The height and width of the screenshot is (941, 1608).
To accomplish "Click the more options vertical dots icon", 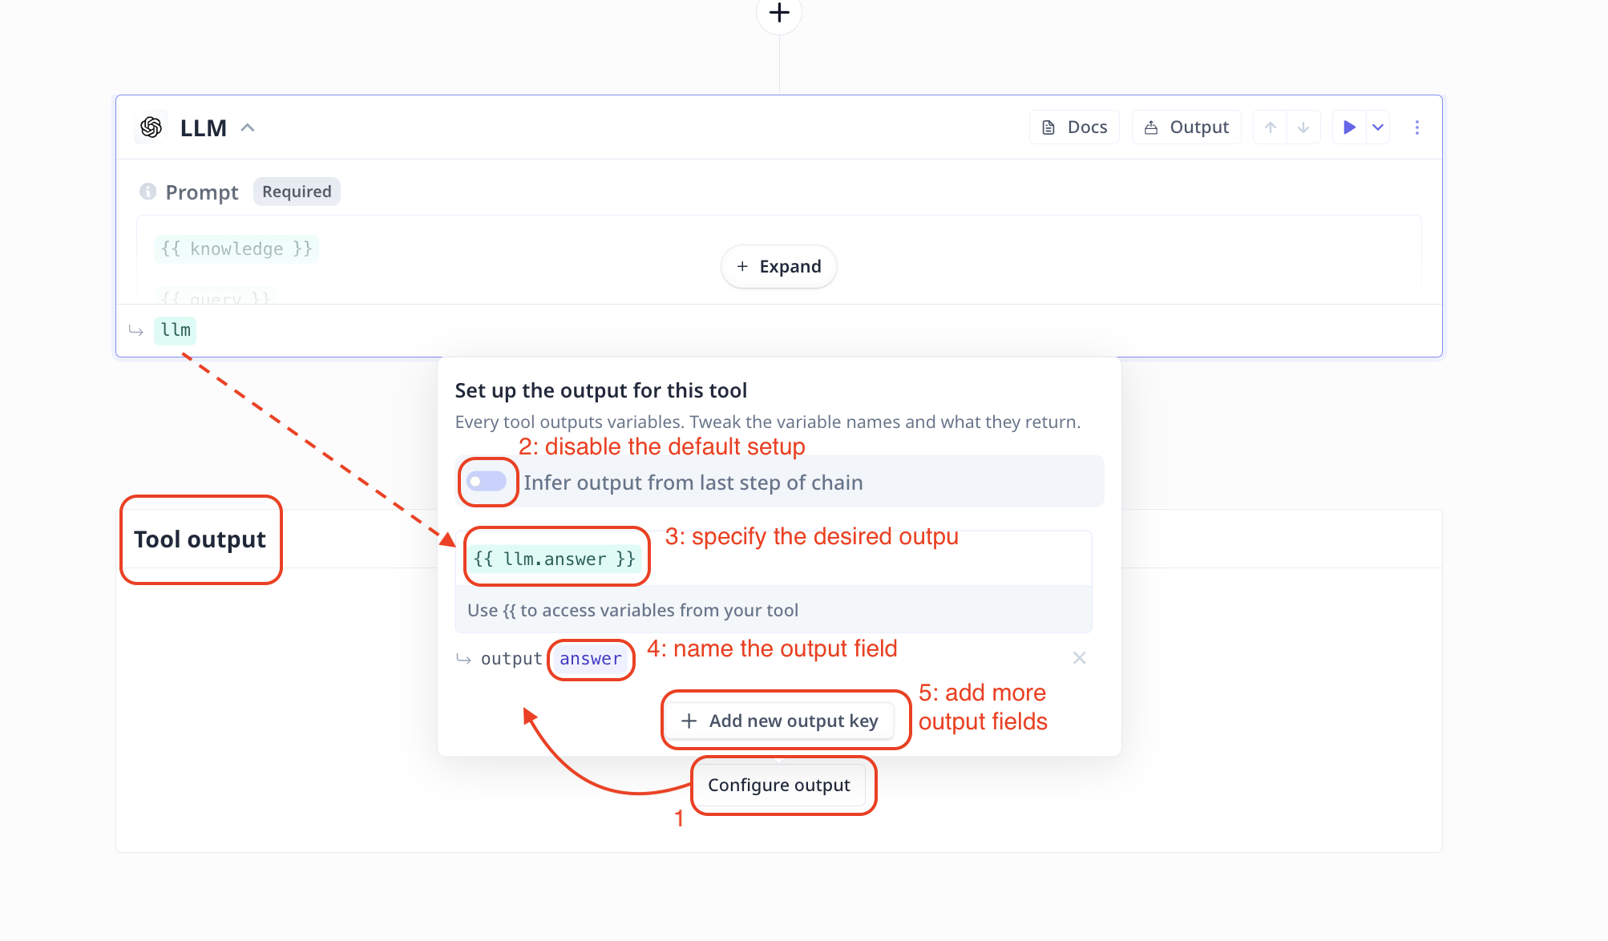I will [1416, 127].
